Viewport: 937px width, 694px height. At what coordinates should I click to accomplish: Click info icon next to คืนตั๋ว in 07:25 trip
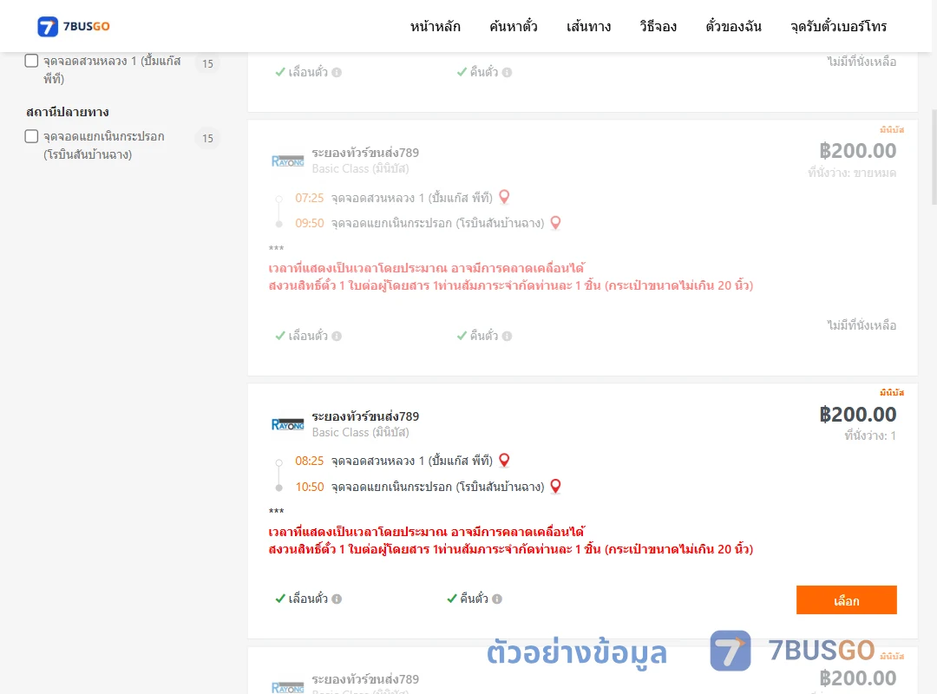click(508, 336)
